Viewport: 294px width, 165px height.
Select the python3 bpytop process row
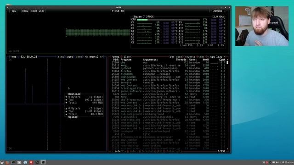point(169,68)
